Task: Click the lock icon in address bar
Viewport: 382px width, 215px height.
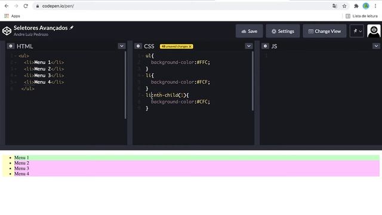Action: coord(37,6)
